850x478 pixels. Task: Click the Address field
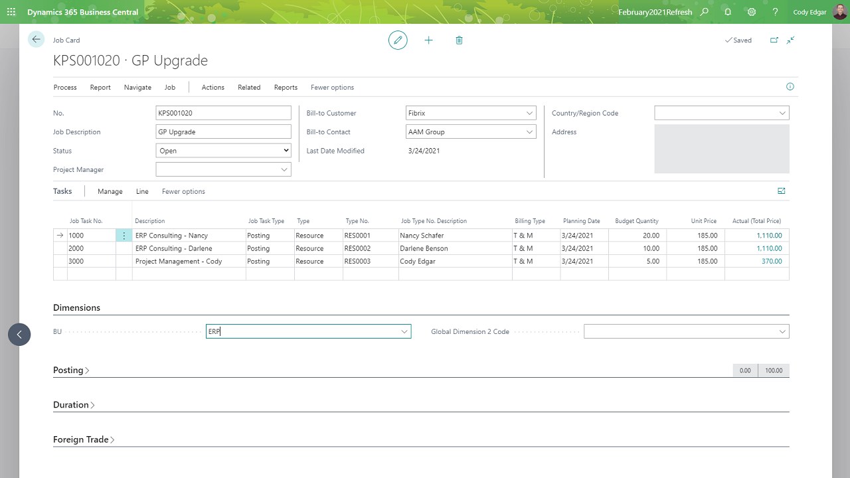(x=722, y=149)
